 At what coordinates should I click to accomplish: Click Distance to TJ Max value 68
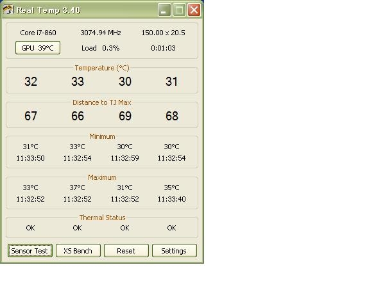coord(172,116)
